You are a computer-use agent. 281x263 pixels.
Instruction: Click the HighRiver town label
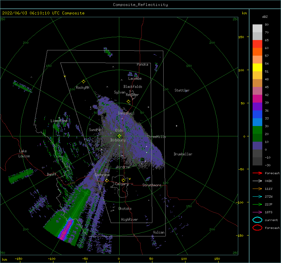pyautogui.click(x=130, y=220)
